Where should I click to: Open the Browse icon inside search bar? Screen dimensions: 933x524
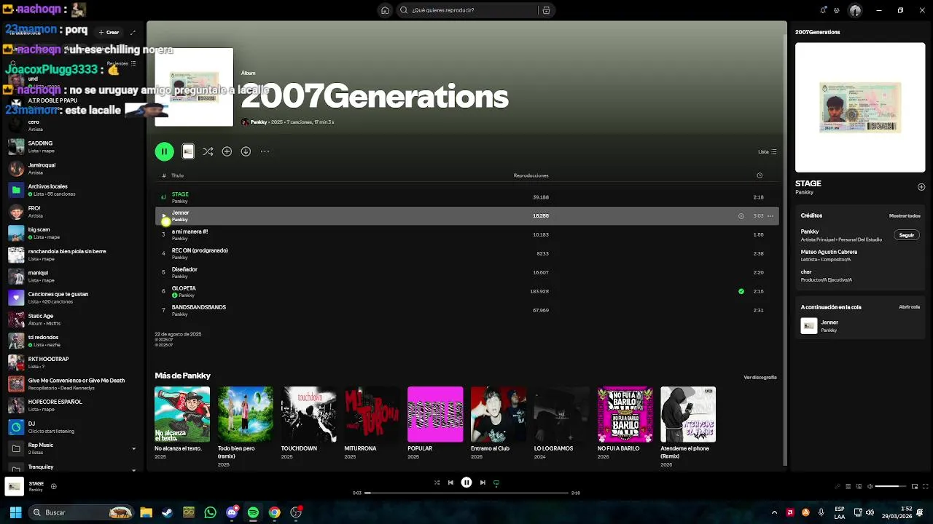tap(546, 10)
